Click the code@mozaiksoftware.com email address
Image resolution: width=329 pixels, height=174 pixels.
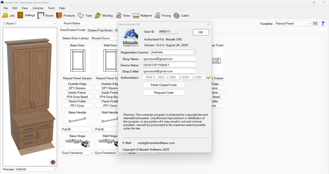[x=156, y=143]
